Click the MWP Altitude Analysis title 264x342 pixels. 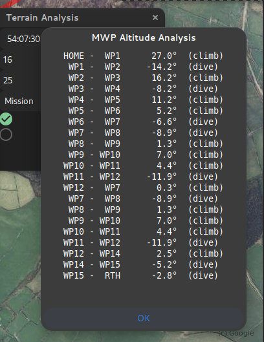(144, 37)
